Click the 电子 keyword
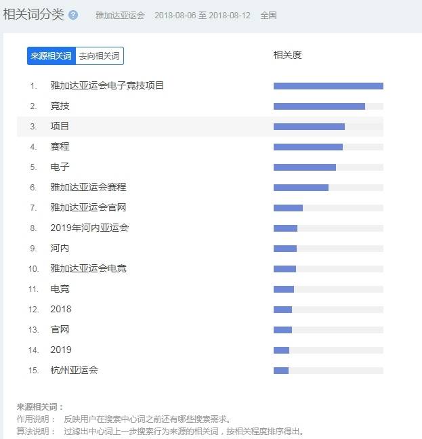The width and height of the screenshot is (422, 439). [x=60, y=167]
